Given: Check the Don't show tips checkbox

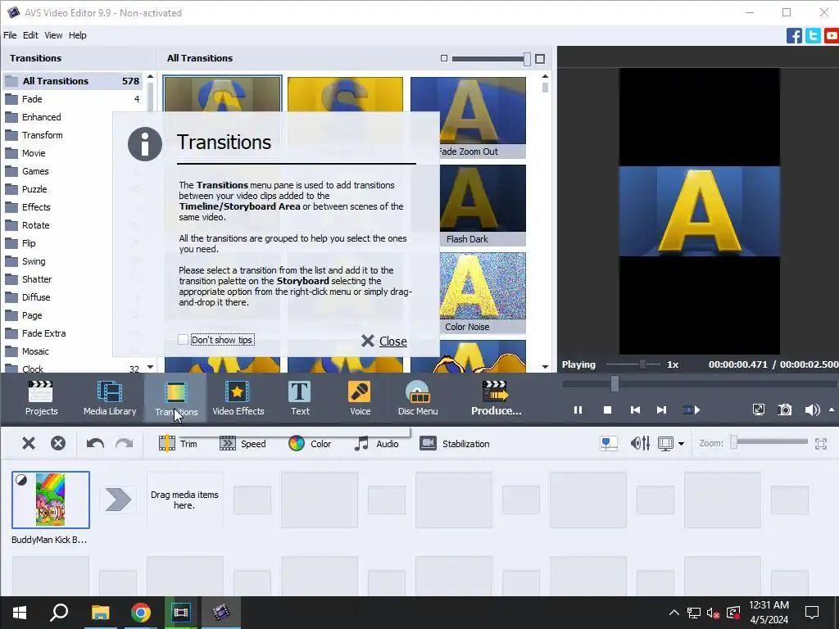Looking at the screenshot, I should (183, 340).
